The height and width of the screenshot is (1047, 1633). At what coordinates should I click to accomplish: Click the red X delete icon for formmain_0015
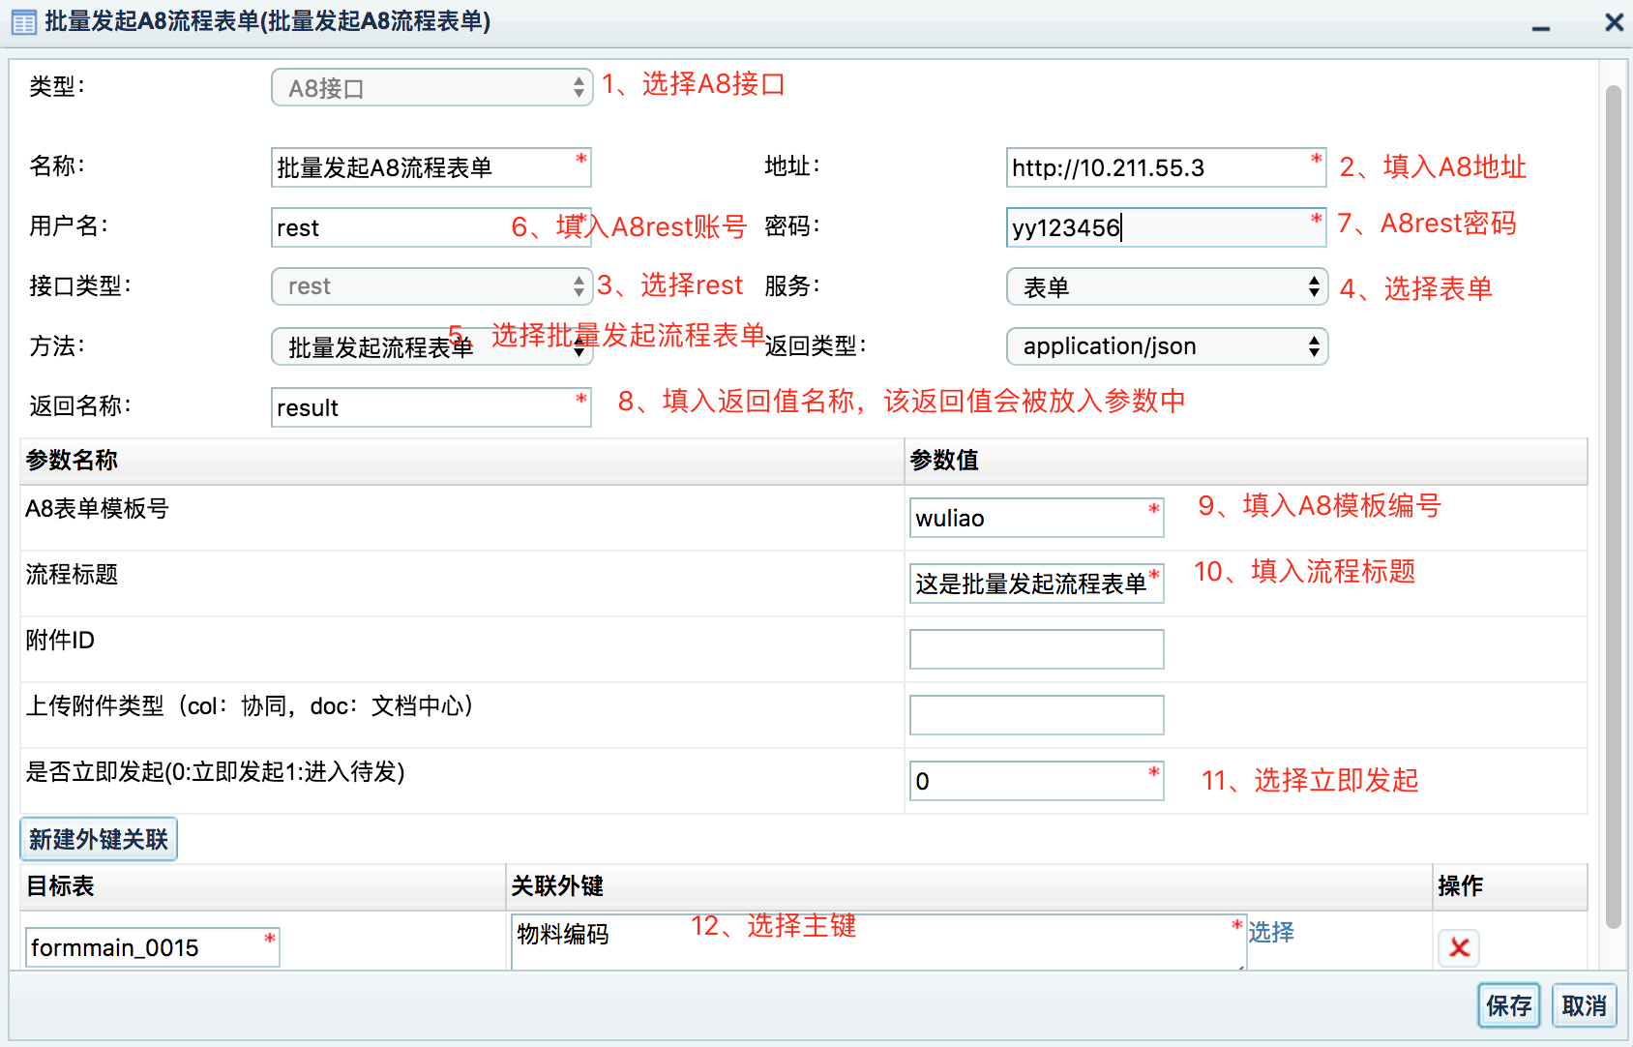(1459, 947)
